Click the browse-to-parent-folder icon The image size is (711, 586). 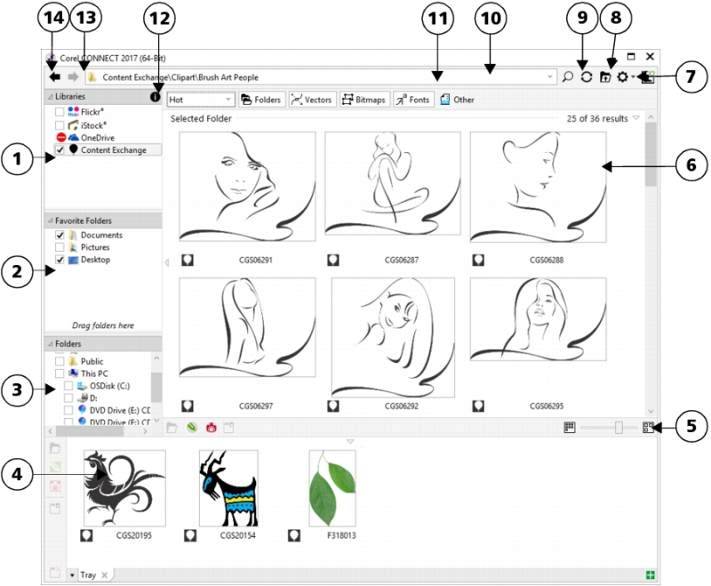point(605,77)
